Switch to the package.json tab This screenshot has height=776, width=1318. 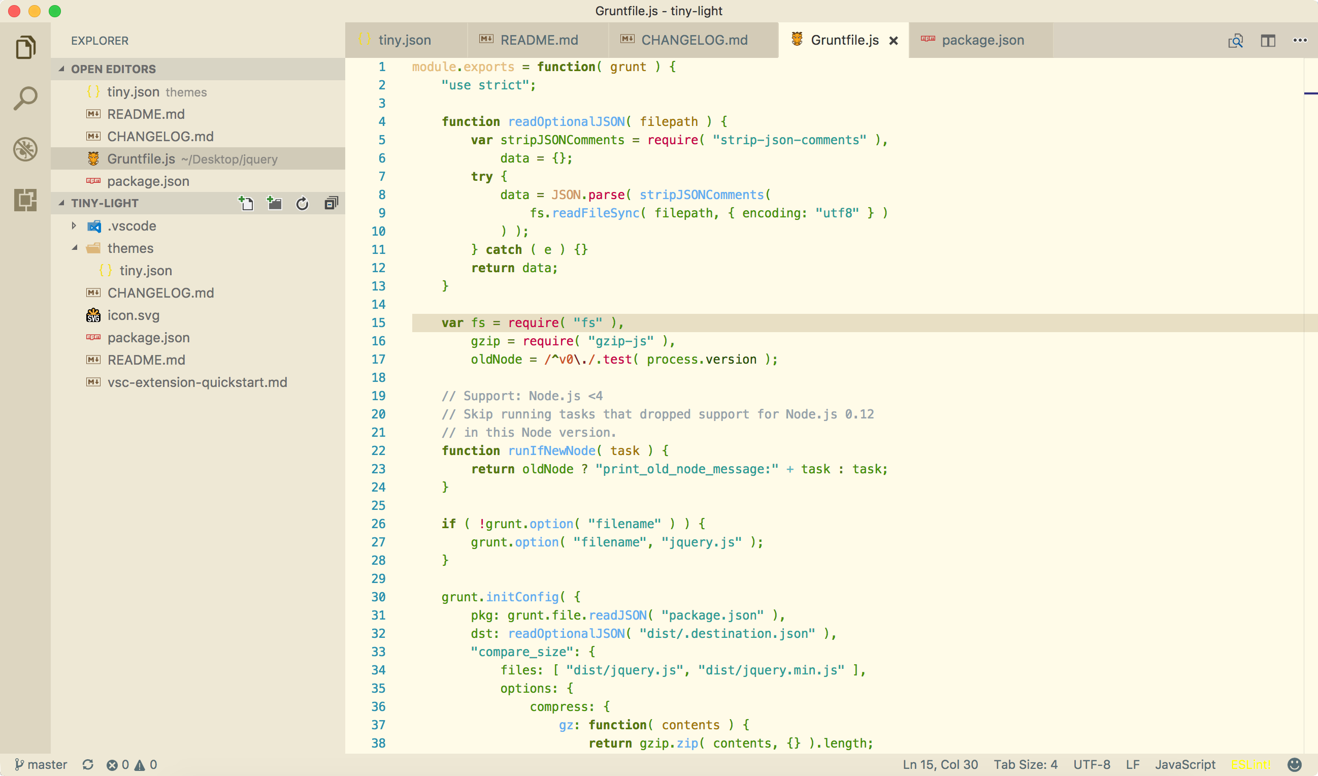click(981, 40)
